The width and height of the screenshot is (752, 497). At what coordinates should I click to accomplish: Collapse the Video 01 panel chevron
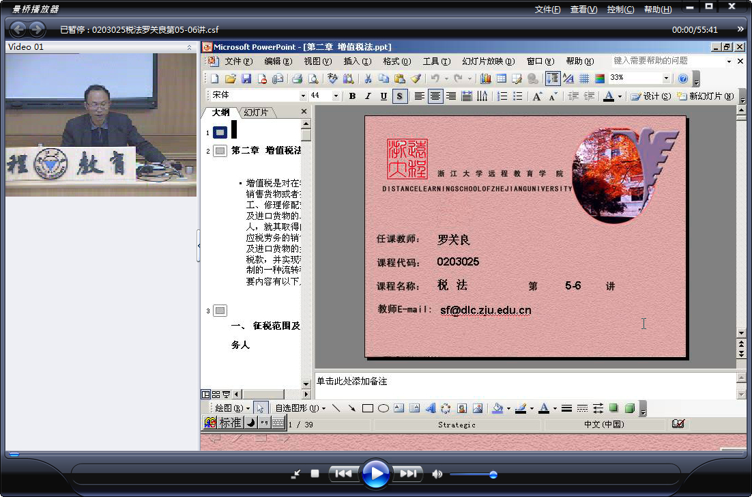click(189, 47)
